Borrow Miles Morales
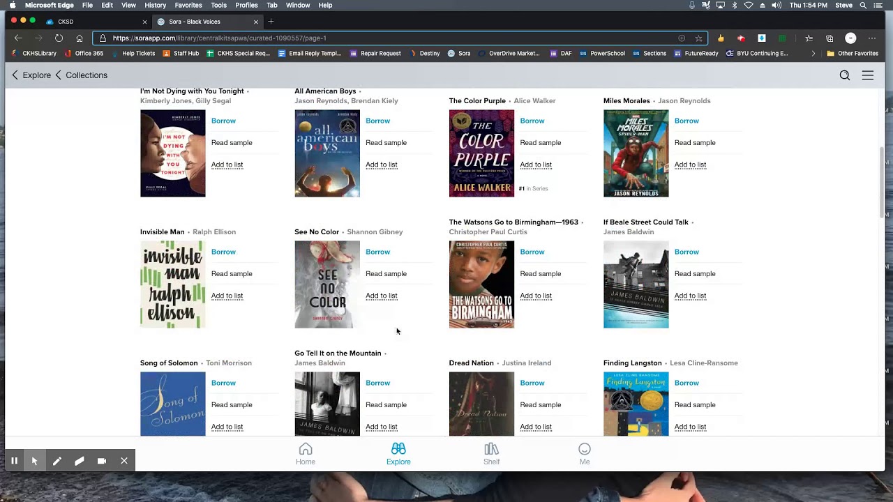Image resolution: width=893 pixels, height=502 pixels. [x=686, y=121]
